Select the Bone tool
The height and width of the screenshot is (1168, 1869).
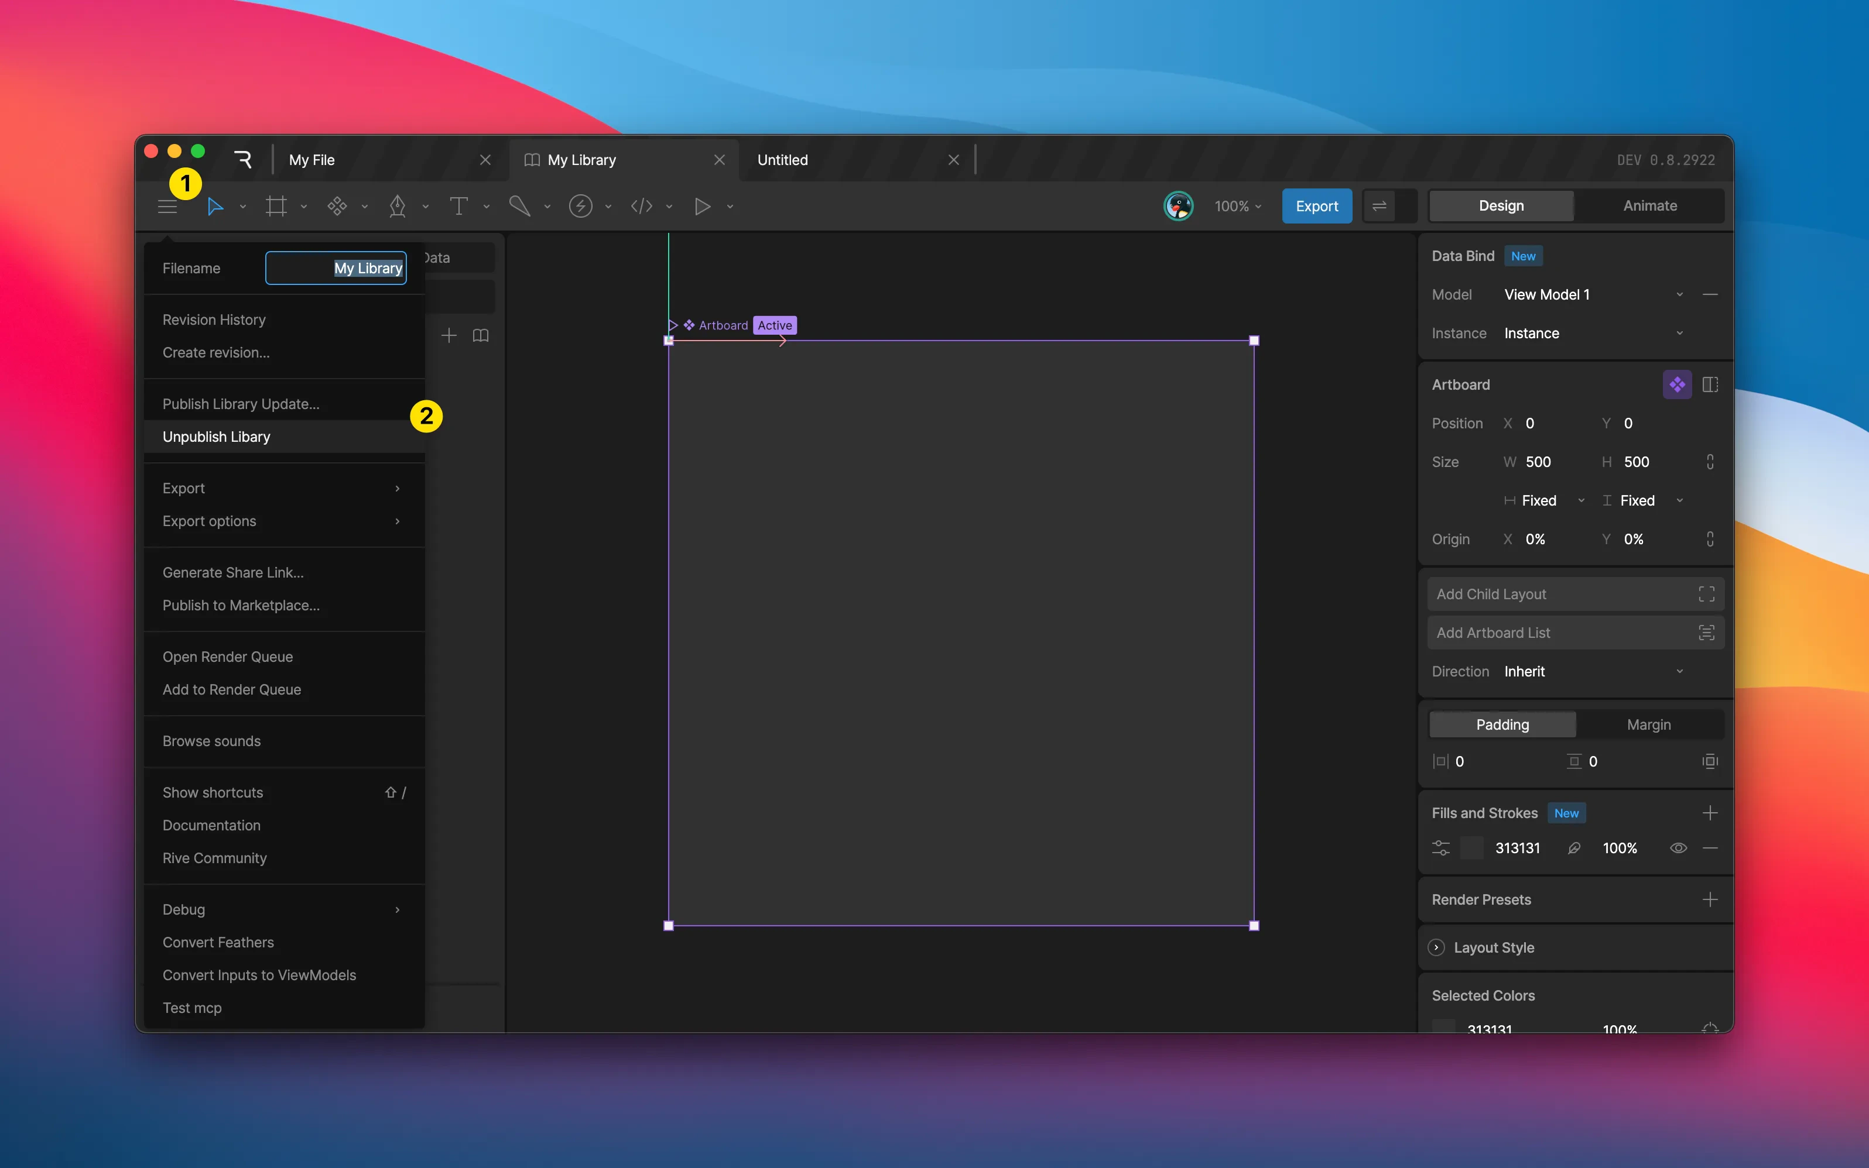pos(519,206)
